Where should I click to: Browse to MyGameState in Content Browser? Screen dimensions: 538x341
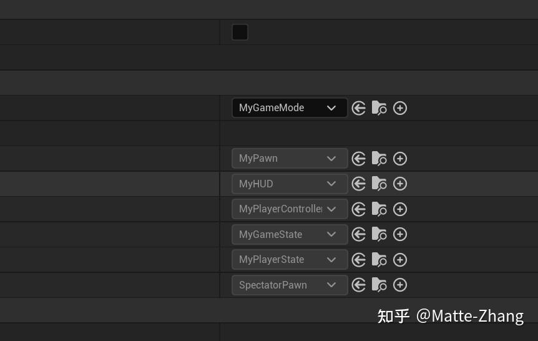coord(379,234)
